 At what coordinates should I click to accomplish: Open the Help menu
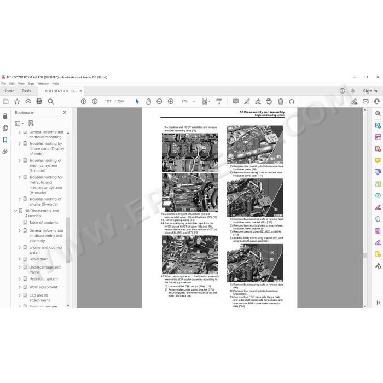click(55, 84)
